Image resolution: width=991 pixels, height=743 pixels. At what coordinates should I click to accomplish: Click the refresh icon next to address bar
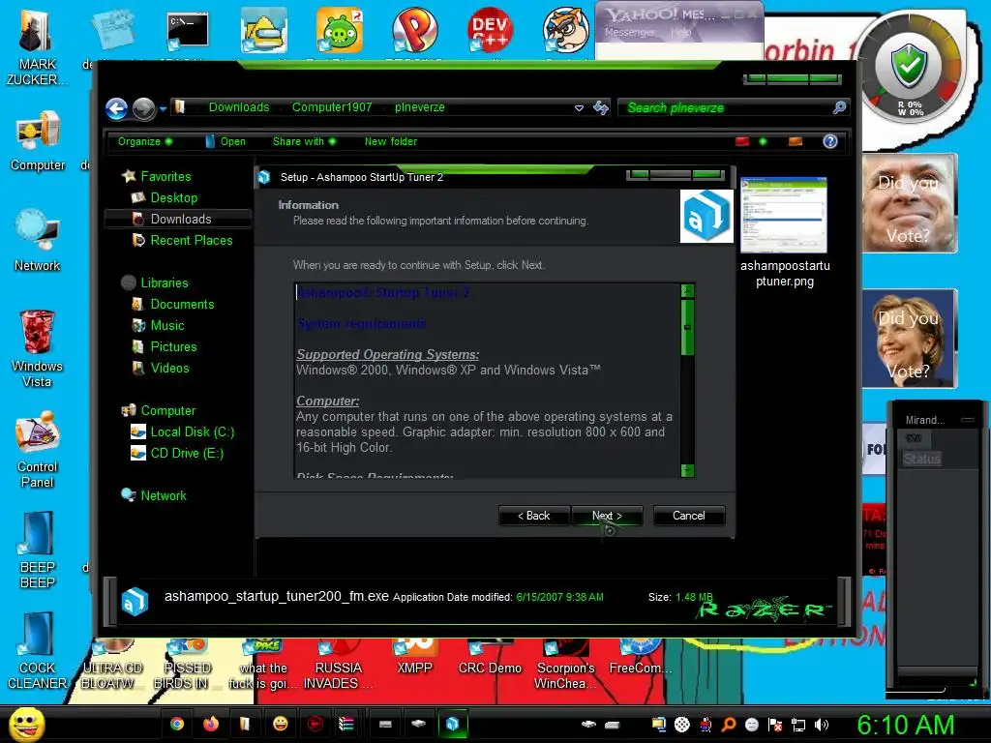pos(600,108)
